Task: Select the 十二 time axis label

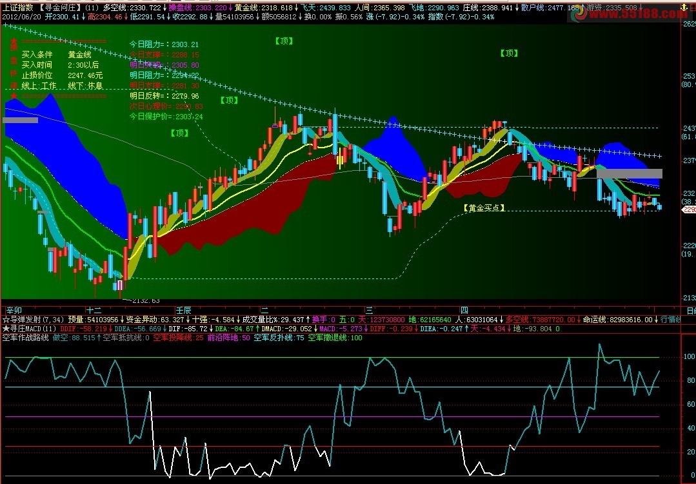Action: 94,310
